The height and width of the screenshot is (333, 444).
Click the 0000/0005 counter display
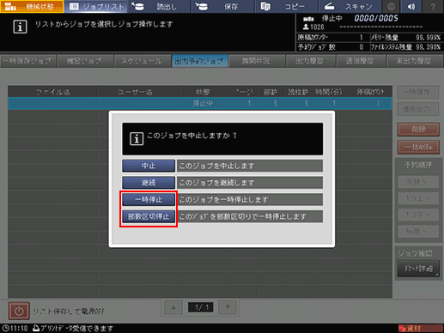click(x=376, y=19)
